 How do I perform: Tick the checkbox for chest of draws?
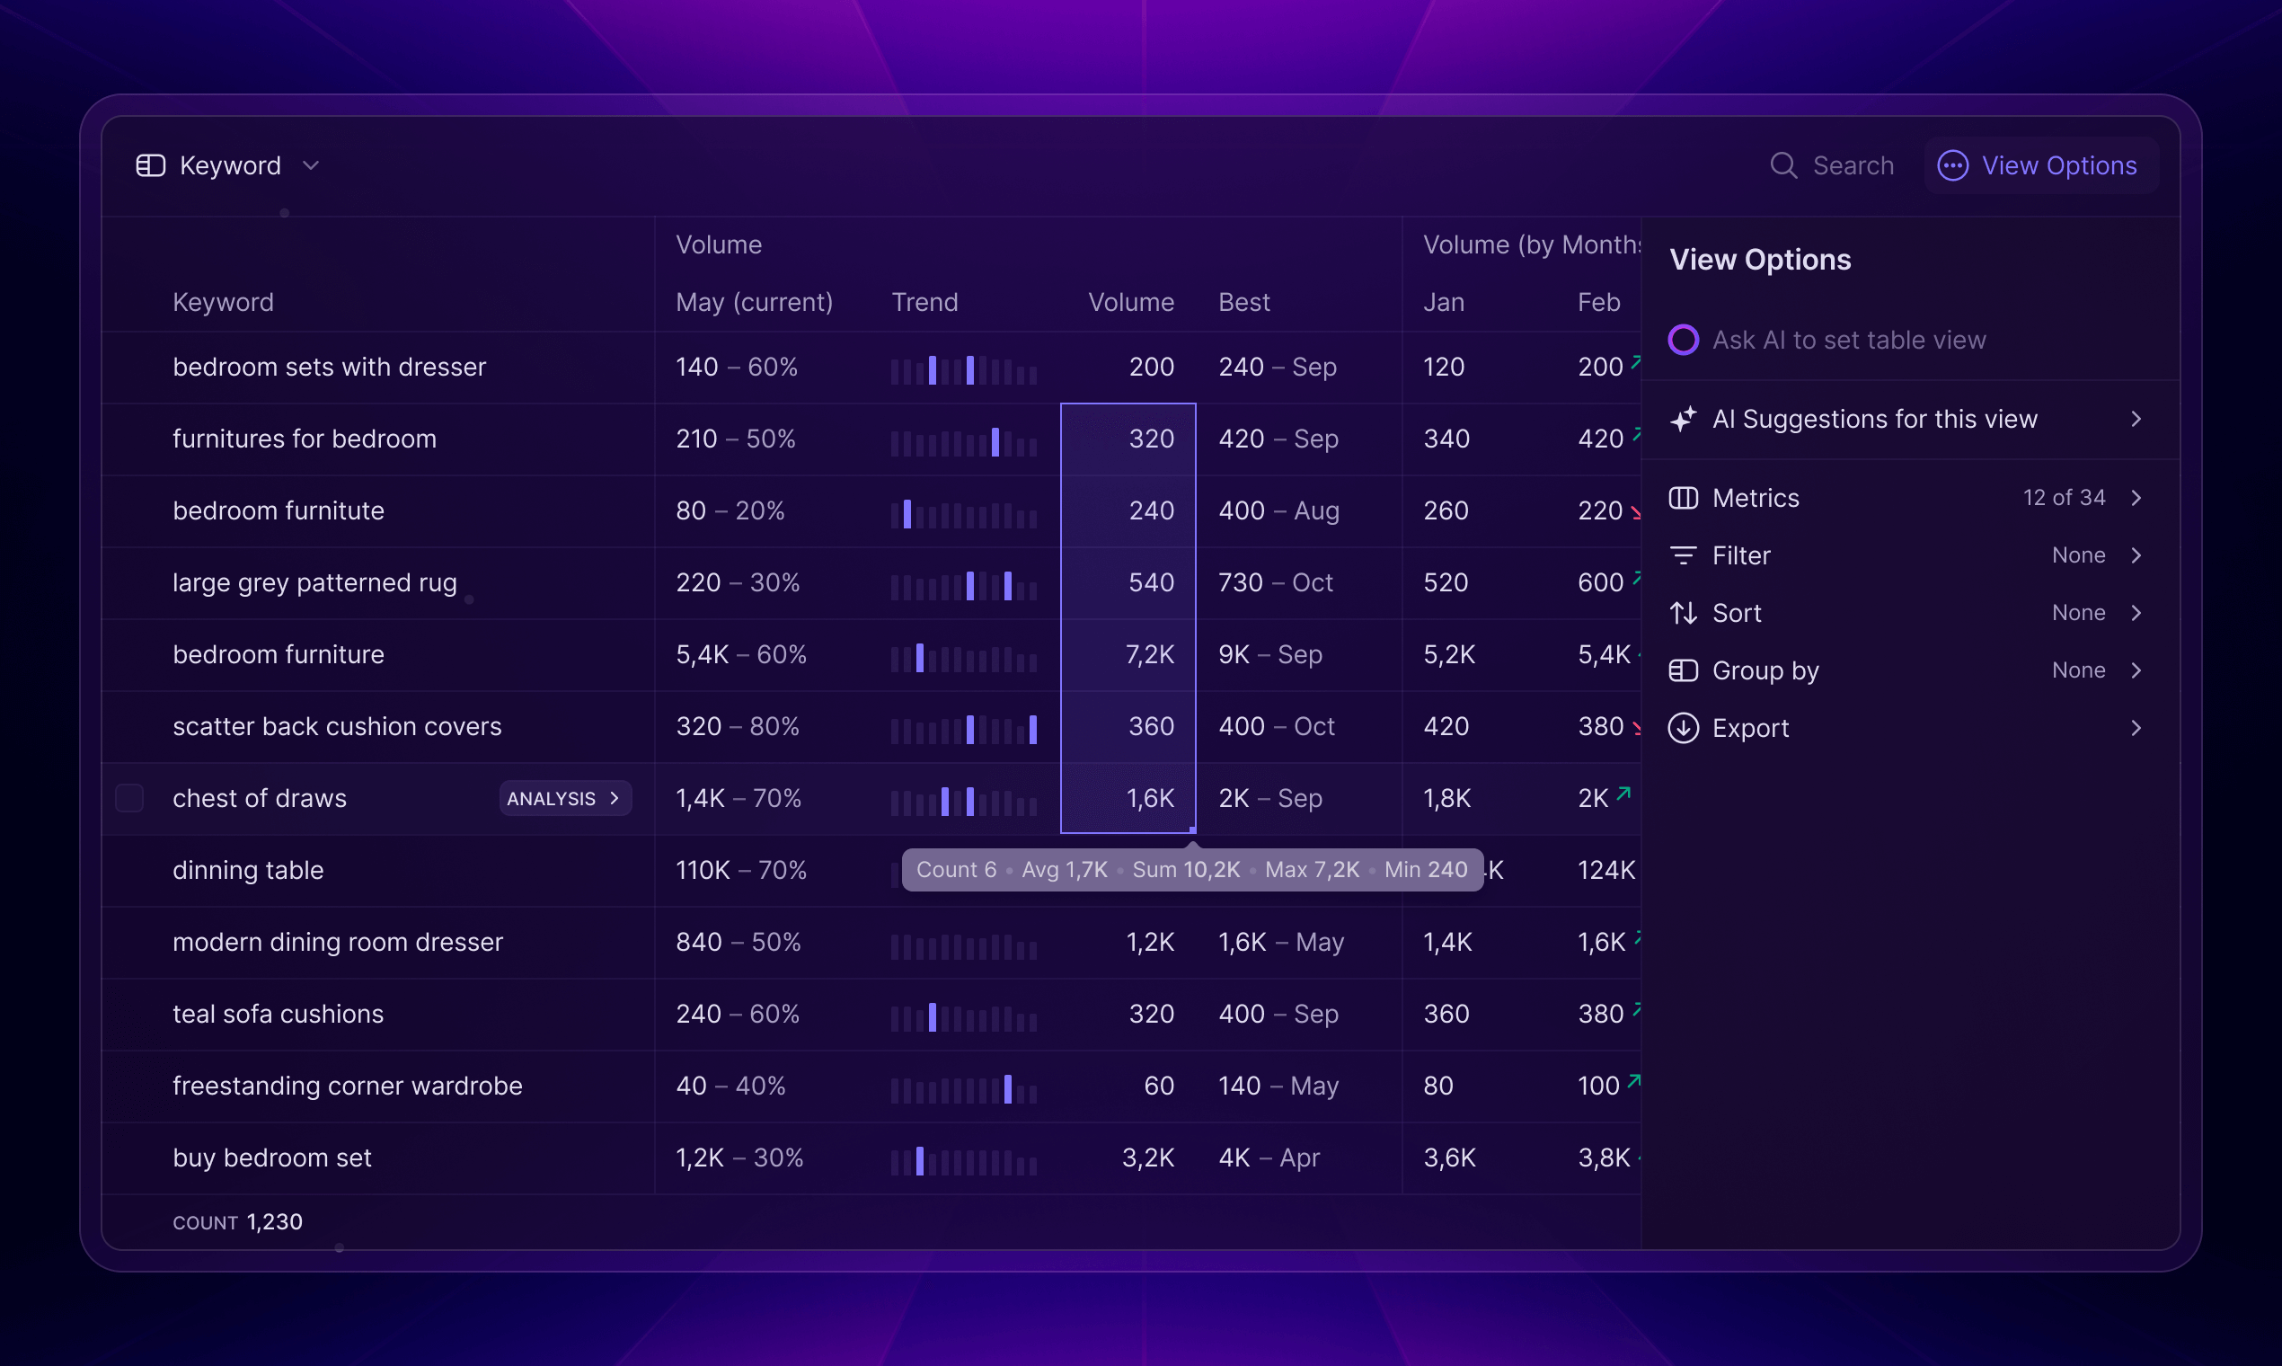129,798
